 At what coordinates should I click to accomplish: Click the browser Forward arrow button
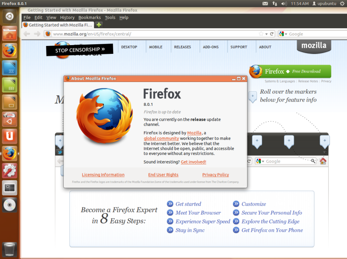click(37, 34)
